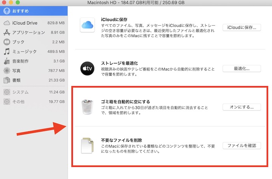Click the ブック book icon in sidebar

(7, 42)
